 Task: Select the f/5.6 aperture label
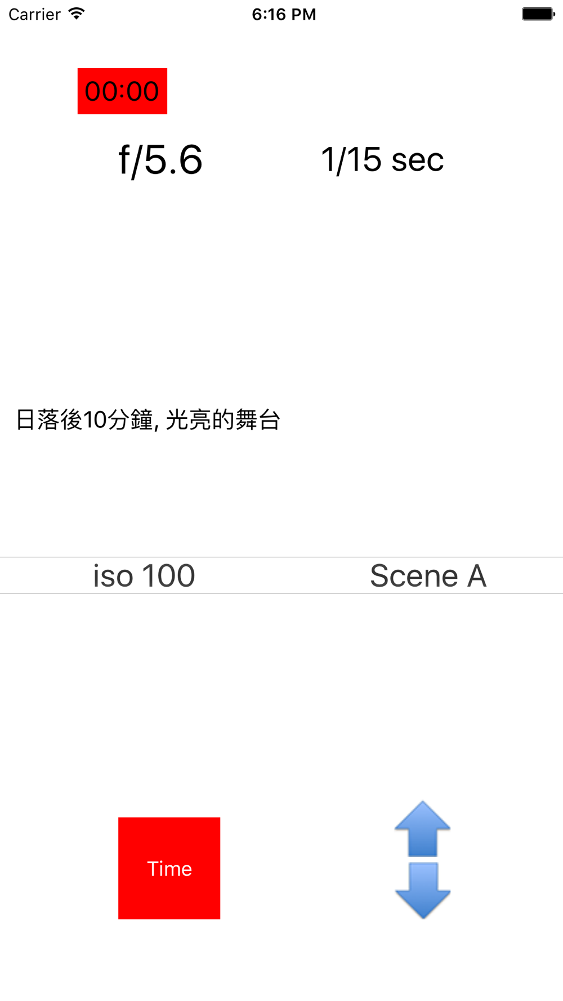tap(160, 160)
